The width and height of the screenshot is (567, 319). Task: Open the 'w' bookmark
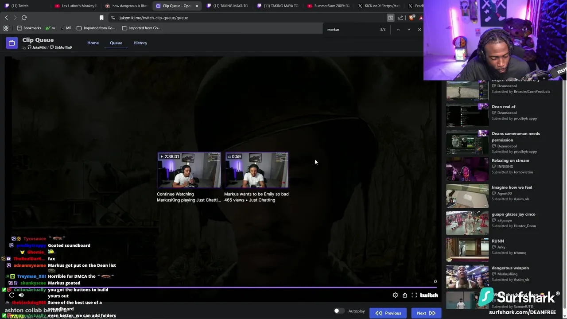click(50, 28)
